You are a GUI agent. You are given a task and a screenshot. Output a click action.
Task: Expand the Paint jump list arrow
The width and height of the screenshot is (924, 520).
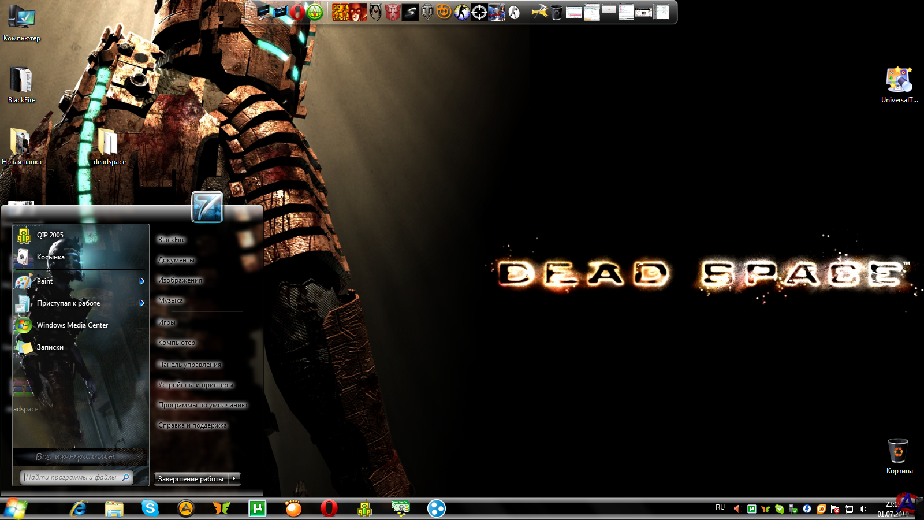[141, 281]
